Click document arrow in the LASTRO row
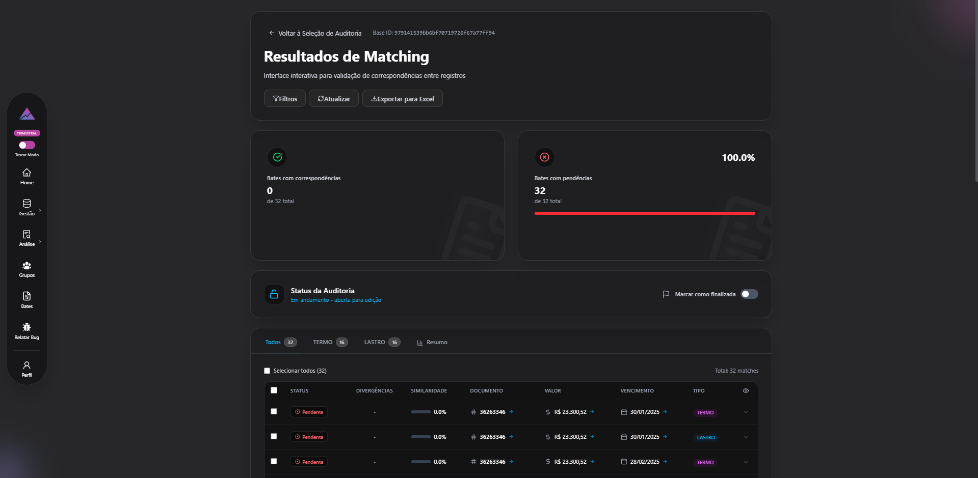The width and height of the screenshot is (978, 478). click(x=511, y=437)
